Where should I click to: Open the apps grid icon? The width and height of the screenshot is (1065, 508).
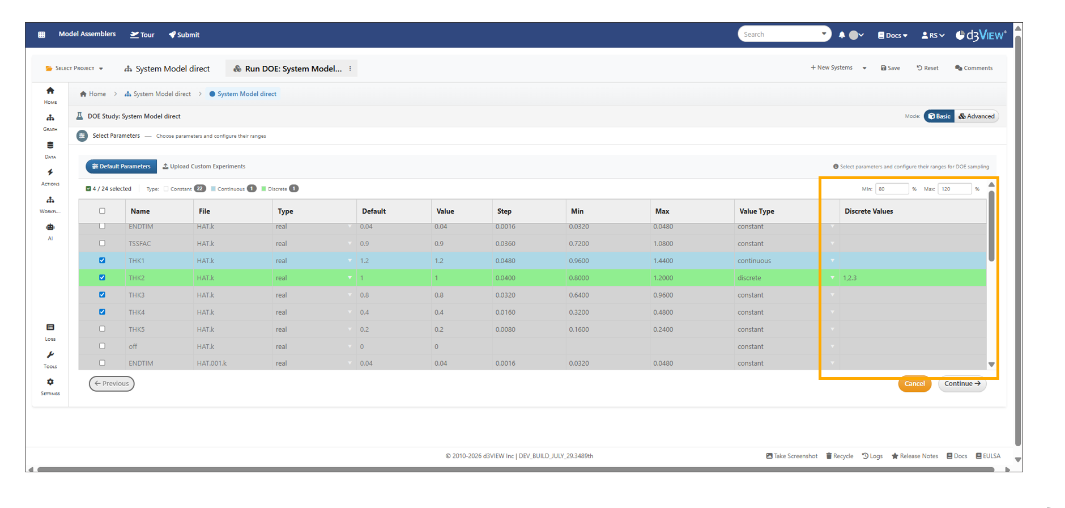pos(41,35)
